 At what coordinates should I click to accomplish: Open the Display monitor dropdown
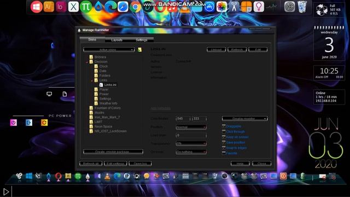(245, 119)
